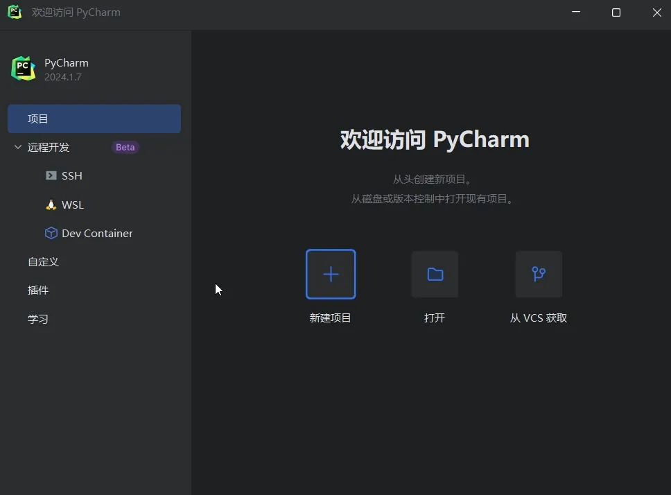Screen dimensions: 671x495
Task: Click the PyCharm name in the sidebar
Action: pyautogui.click(x=67, y=63)
